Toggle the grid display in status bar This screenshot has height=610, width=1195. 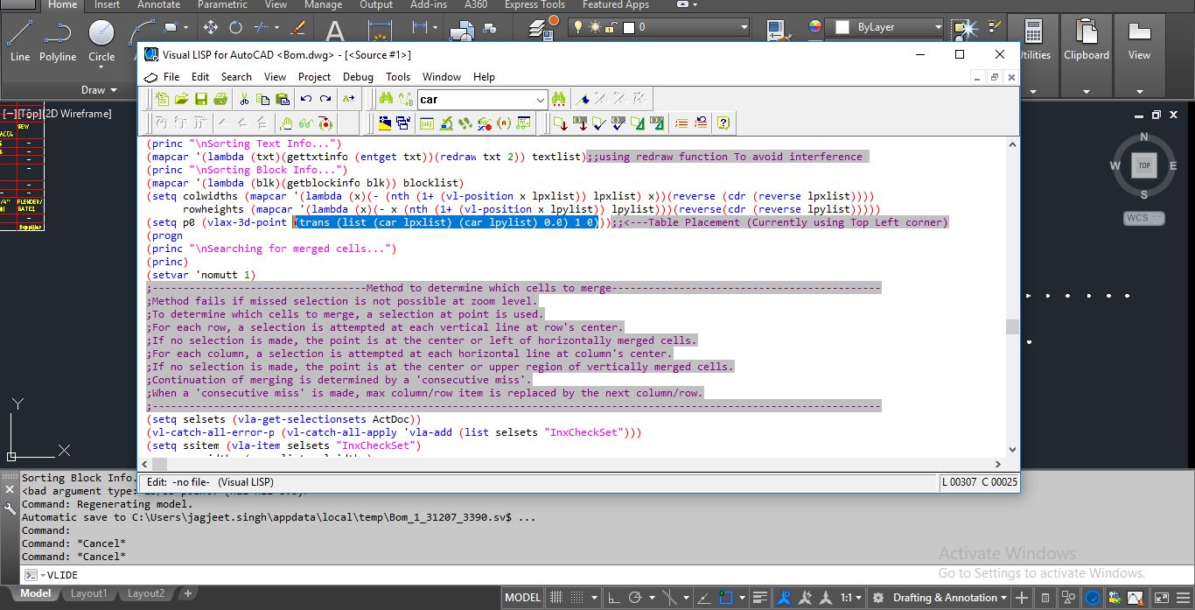click(558, 598)
